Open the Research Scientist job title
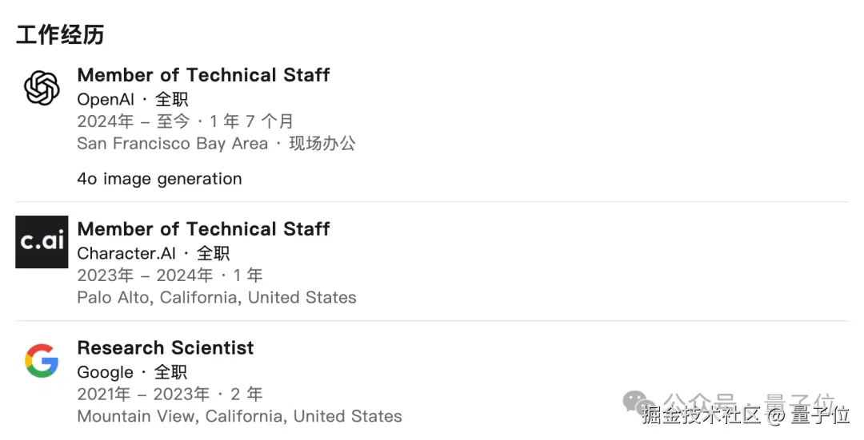Viewport: 864px width, 440px height. [x=166, y=348]
